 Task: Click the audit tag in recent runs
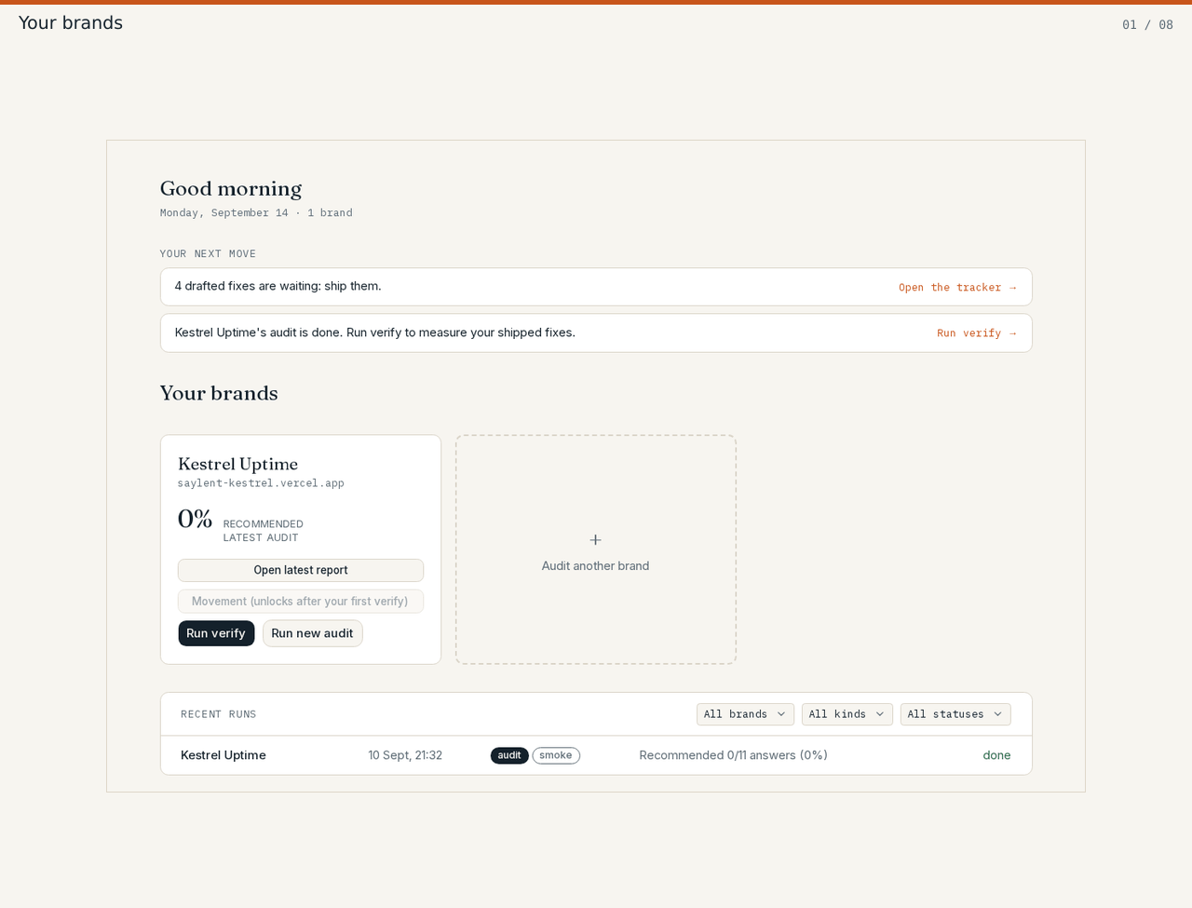(509, 755)
